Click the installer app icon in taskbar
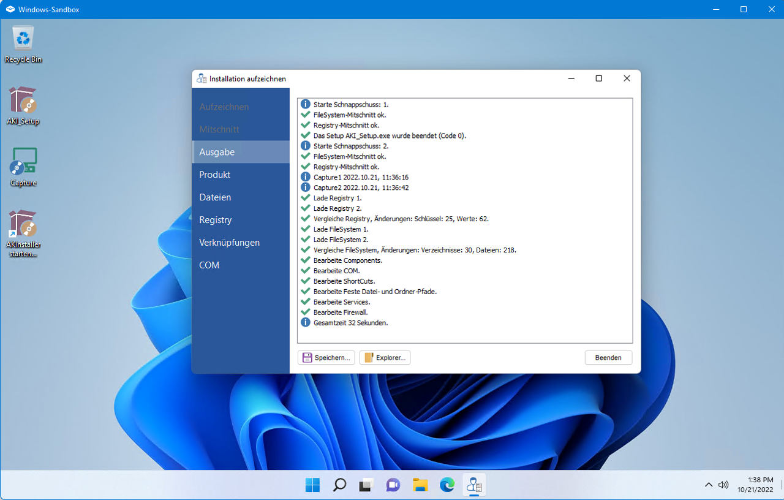This screenshot has width=784, height=500. tap(474, 485)
